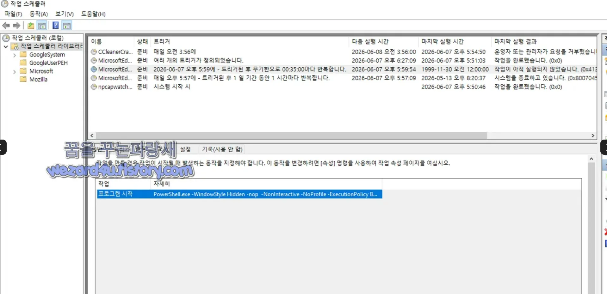The height and width of the screenshot is (294, 607).
Task: Select the CCleanerCra... task row
Action: [x=343, y=51]
